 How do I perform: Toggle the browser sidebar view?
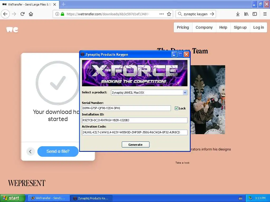tap(255, 14)
